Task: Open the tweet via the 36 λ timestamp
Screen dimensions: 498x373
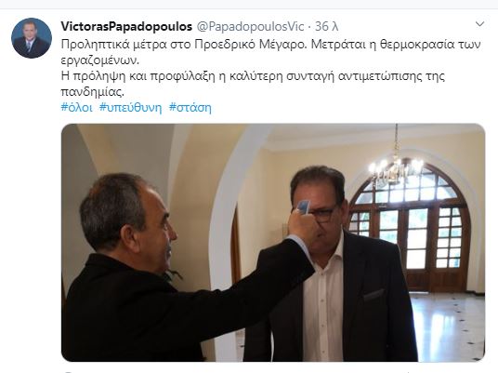Action: tap(326, 26)
